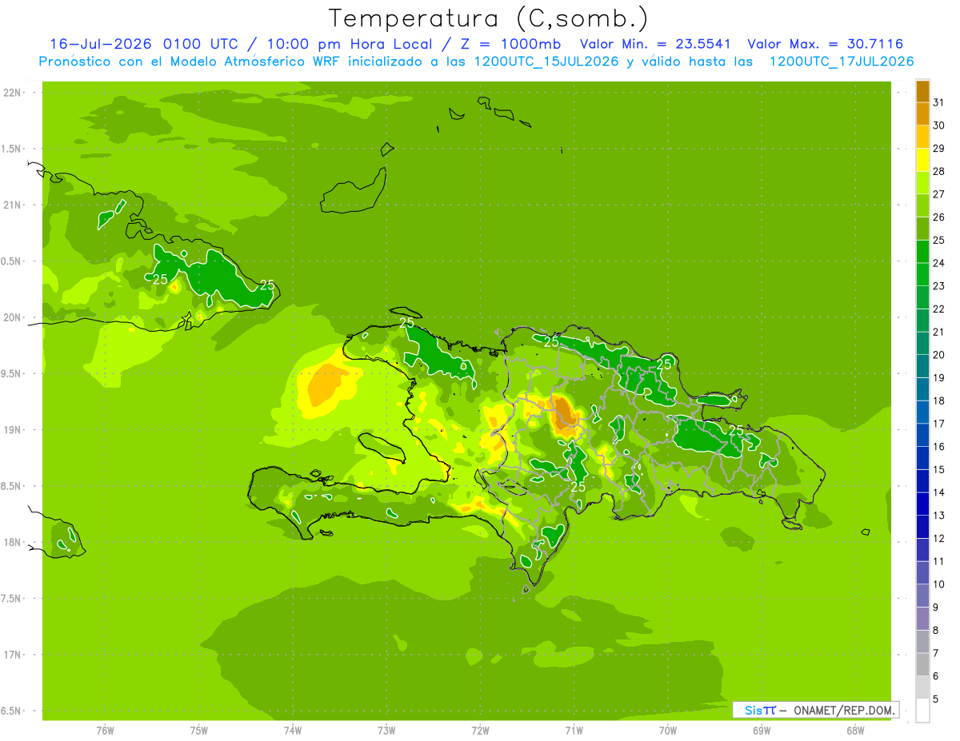Click the legend value '10'
Screen dimensions: 960x741
938,584
